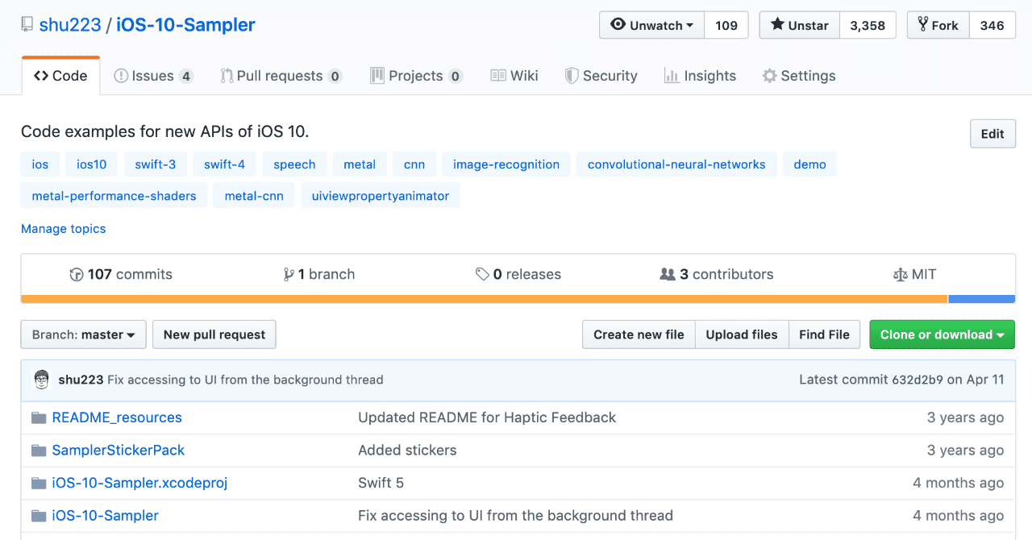The image size is (1032, 540).
Task: Show the 3 contributors list
Action: (717, 275)
